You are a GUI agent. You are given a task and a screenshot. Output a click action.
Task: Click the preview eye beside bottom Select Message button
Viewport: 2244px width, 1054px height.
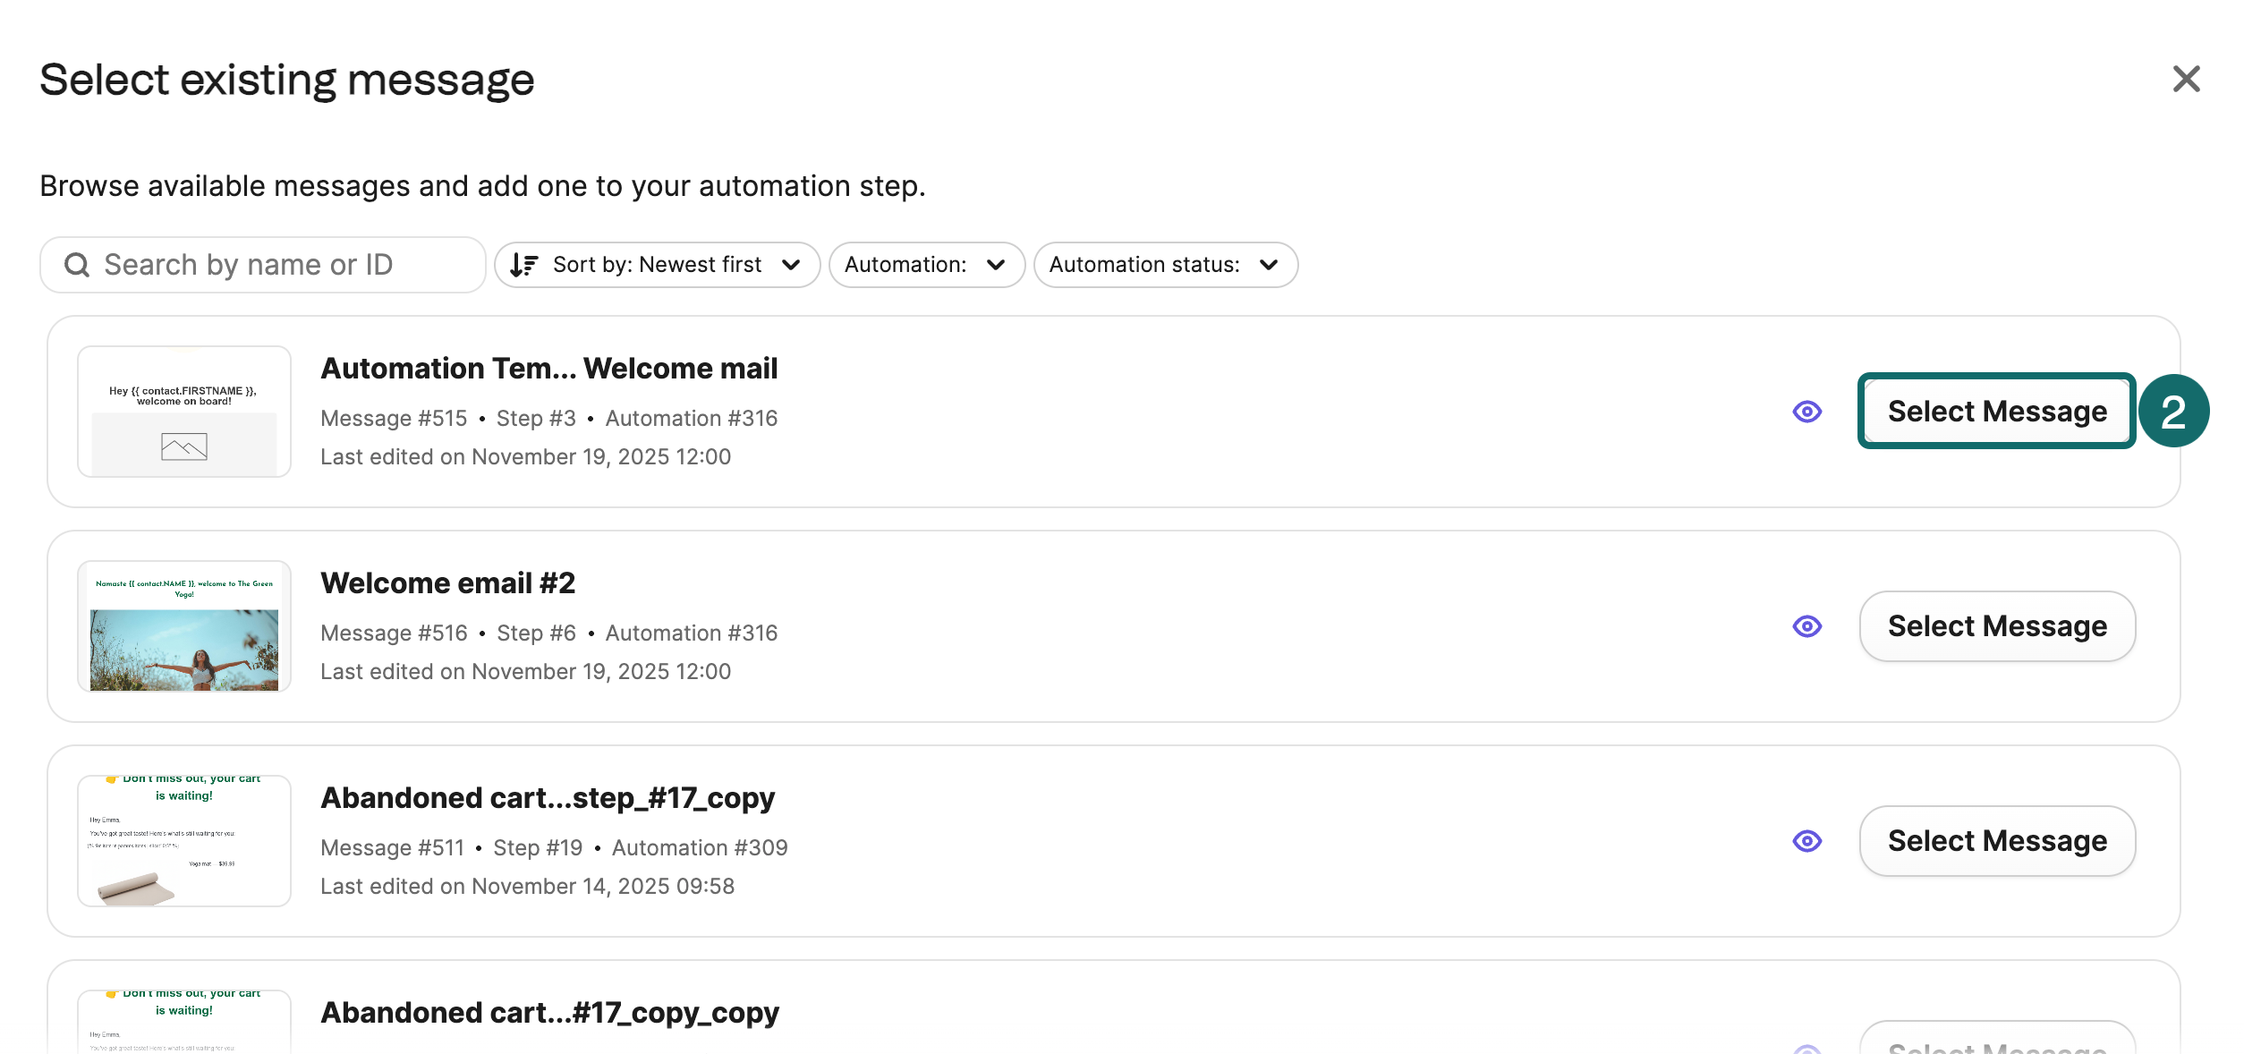click(x=1806, y=1048)
